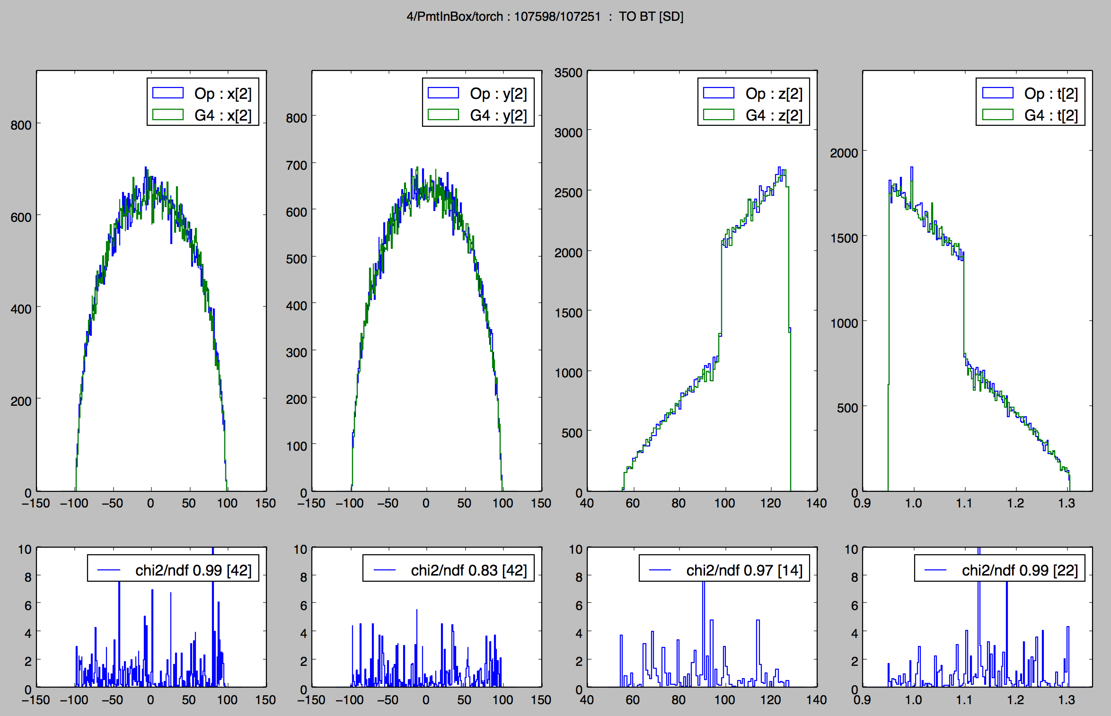Click the 'G4 : x[2]' legend label
This screenshot has width=1111, height=716.
(x=223, y=115)
